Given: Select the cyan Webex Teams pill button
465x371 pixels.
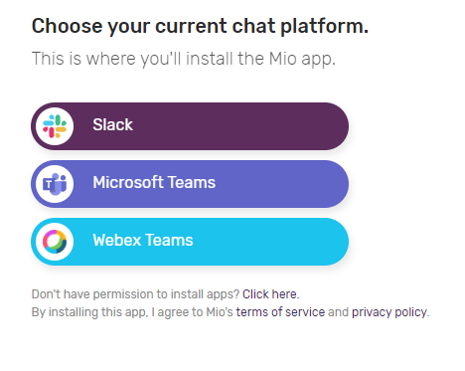Looking at the screenshot, I should [x=190, y=242].
